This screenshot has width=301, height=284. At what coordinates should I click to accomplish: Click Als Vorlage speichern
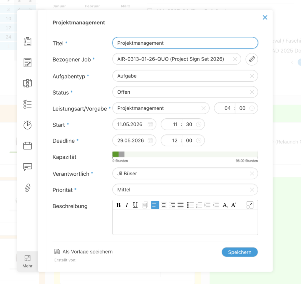coord(83,252)
